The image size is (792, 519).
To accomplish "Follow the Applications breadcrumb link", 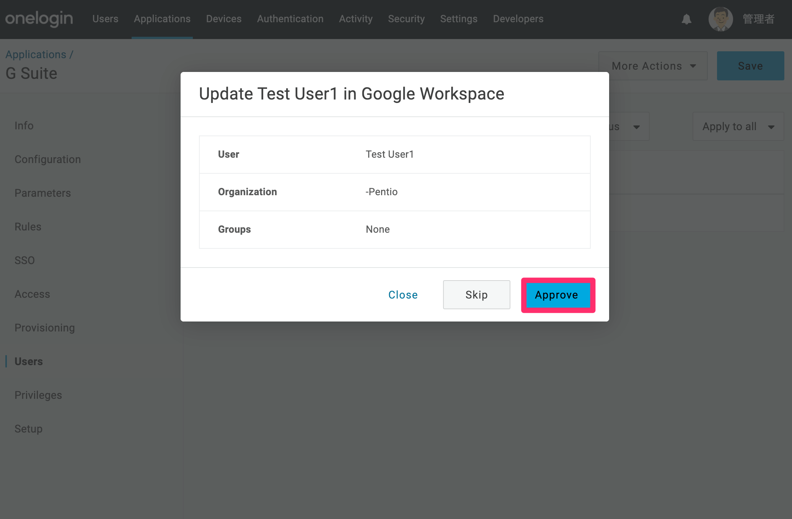I will click(36, 54).
